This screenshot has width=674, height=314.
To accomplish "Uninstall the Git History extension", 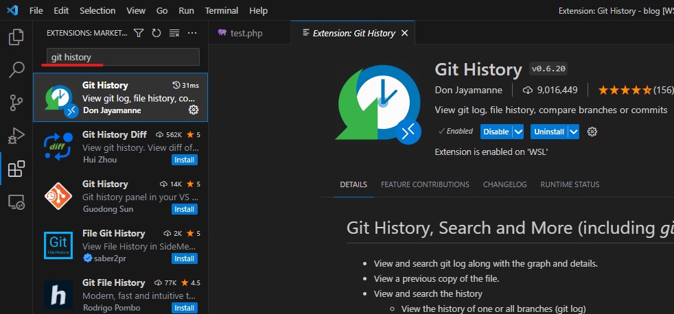I will pyautogui.click(x=549, y=132).
